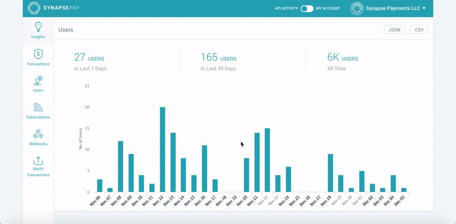This screenshot has width=456, height=224.
Task: Select the Nov 21 bar in chart
Action: (x=257, y=162)
